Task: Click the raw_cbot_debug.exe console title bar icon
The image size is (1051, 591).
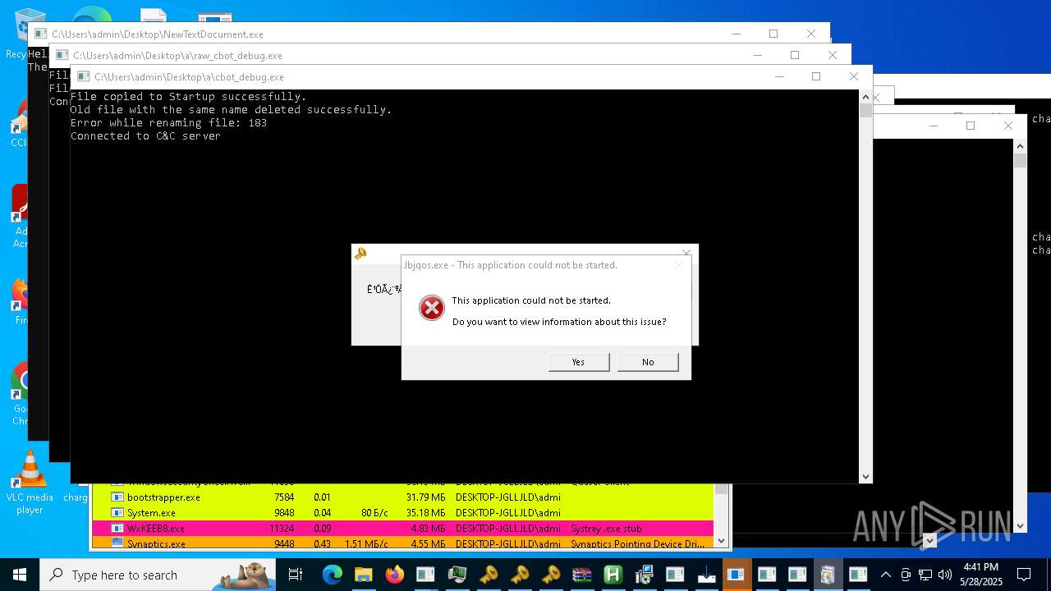Action: [62, 55]
